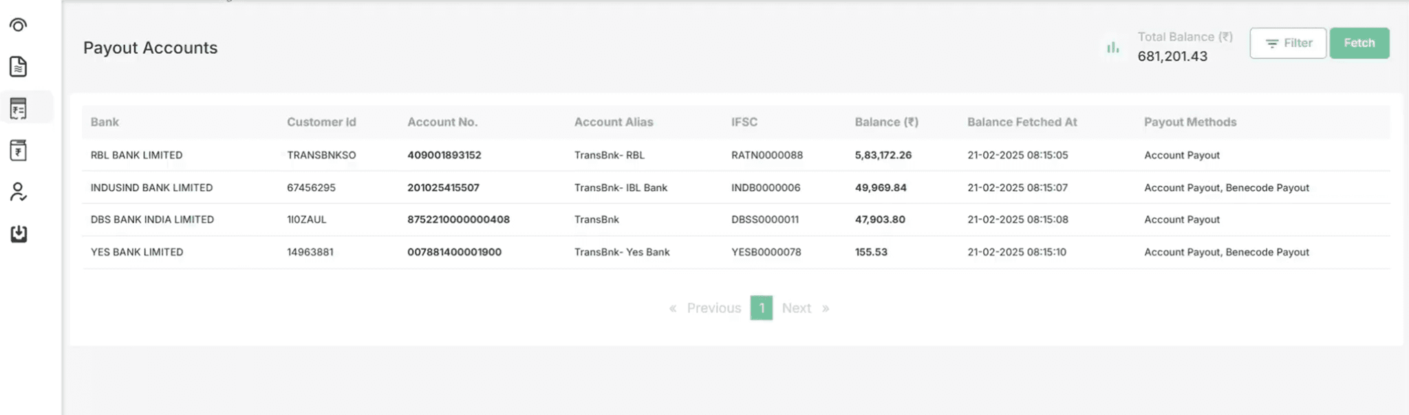Click the YES BANK LIMITED row
Image resolution: width=1409 pixels, height=415 pixels.
(137, 253)
